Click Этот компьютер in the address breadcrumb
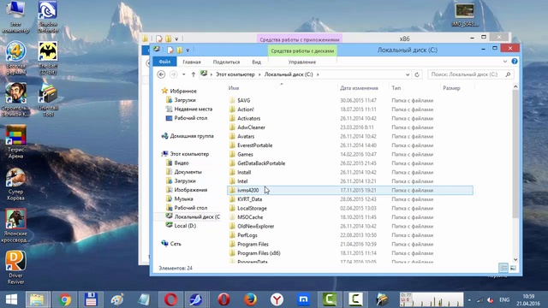Screen dimensions: 548x308 235,74
